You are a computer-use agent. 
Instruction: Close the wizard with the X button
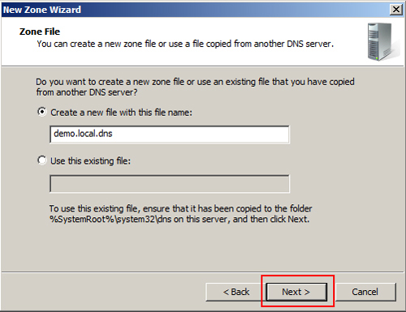pos(396,10)
